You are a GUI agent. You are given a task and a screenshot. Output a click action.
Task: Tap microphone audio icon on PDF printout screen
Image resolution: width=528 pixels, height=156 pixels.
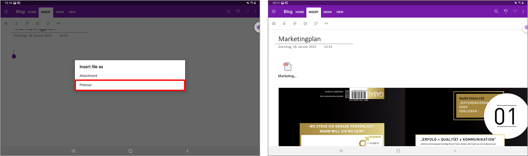point(284,24)
